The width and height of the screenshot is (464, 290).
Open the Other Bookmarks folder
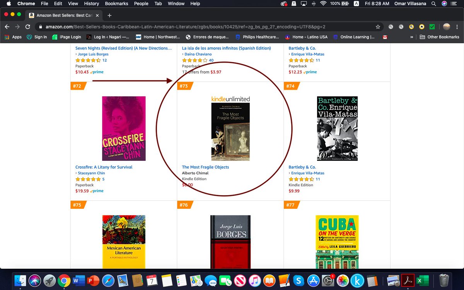439,37
